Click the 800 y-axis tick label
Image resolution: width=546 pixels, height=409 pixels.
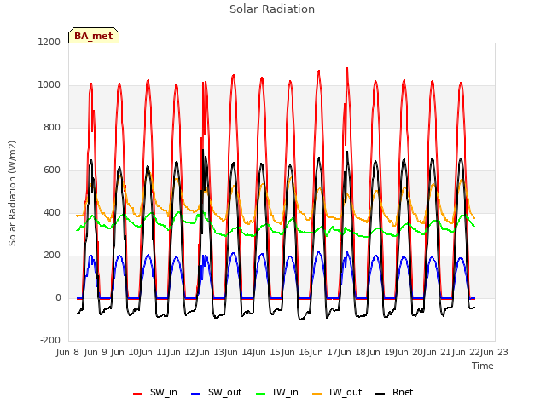[52, 128]
